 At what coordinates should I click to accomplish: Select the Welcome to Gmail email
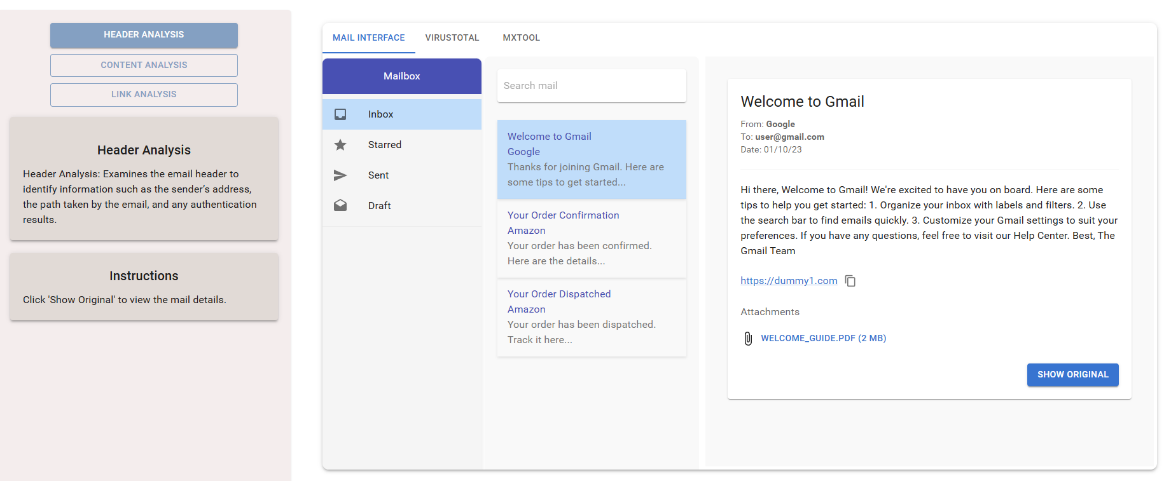(591, 159)
